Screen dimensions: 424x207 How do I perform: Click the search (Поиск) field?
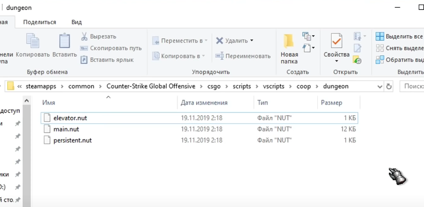[x=412, y=86]
